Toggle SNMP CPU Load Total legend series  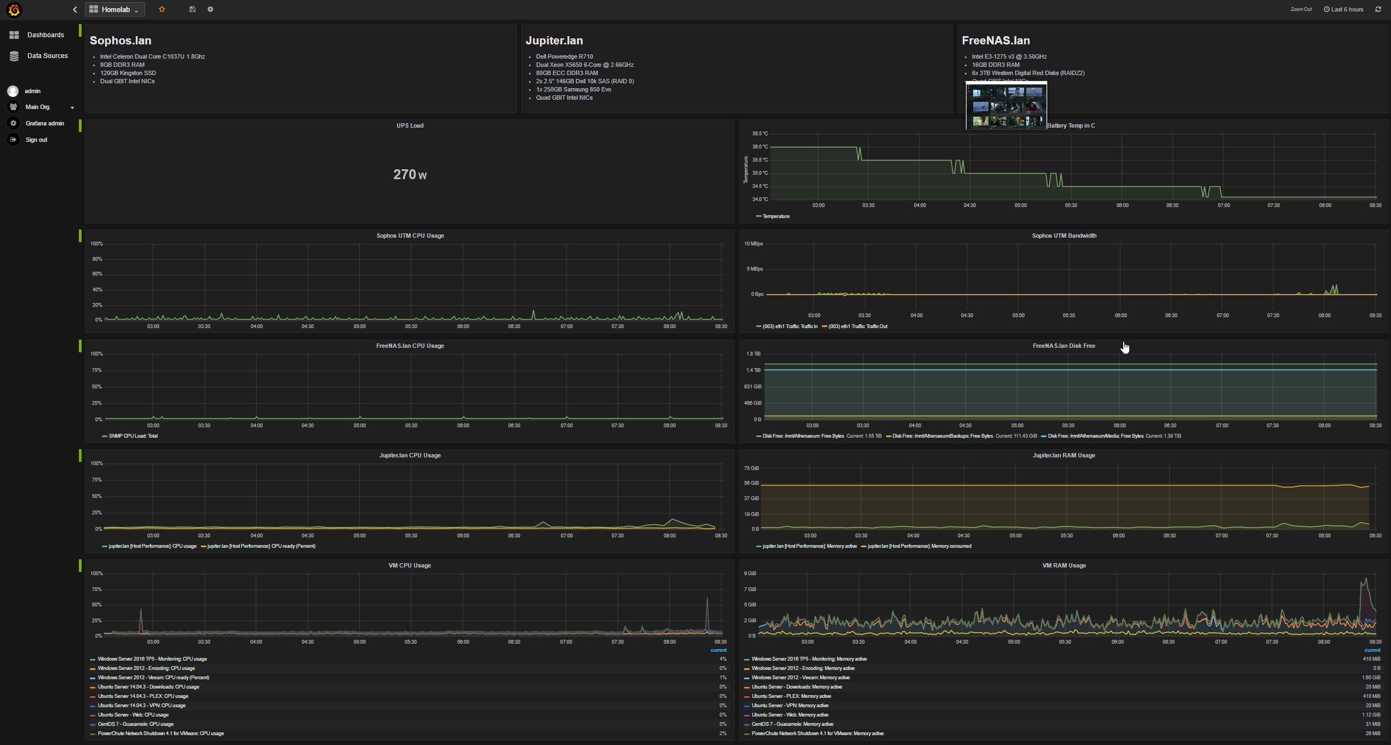(x=133, y=436)
